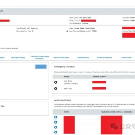Click Name header in Authorized Users table
Screen dimensions: 135x135
point(66,112)
